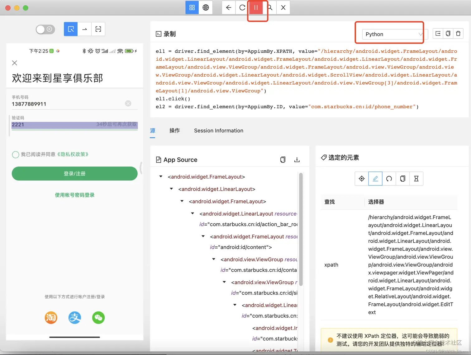Log in with Taobao icon

click(51, 318)
